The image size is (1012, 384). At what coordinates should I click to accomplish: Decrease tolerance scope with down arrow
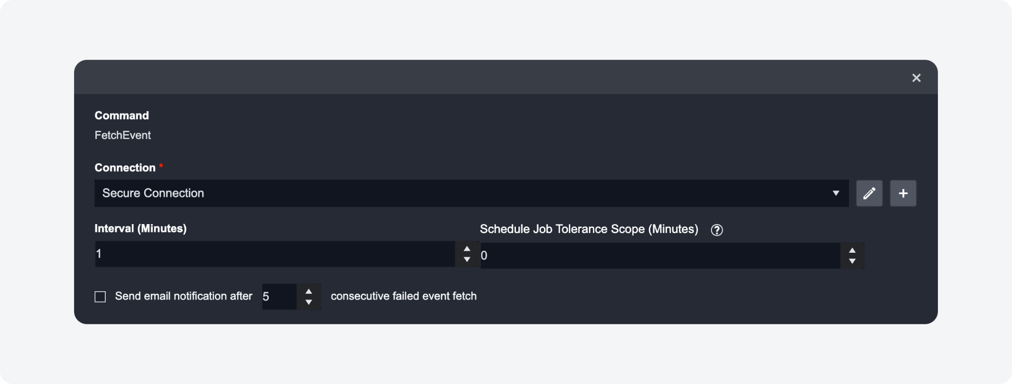[x=852, y=261]
